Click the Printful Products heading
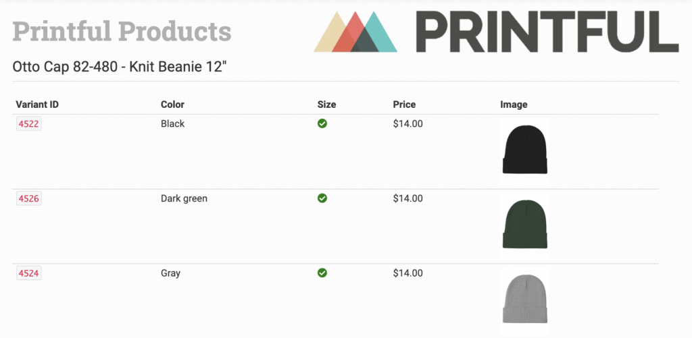692x338 pixels. [x=122, y=30]
